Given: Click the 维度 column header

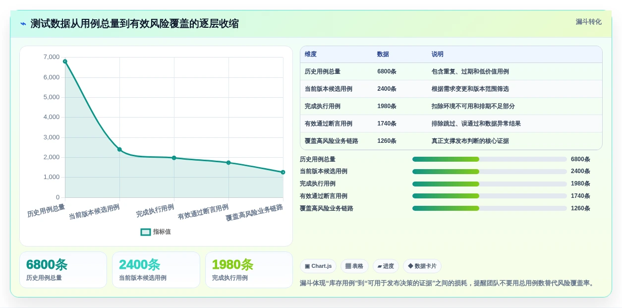Looking at the screenshot, I should click(x=311, y=55).
